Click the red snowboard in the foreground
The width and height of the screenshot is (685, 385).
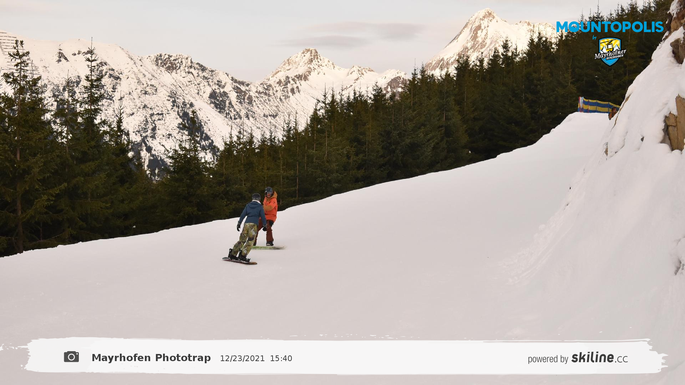click(x=240, y=261)
